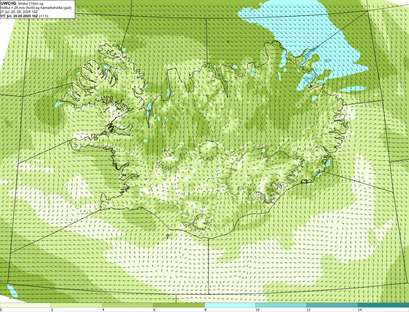Click the "IT: þri. 20. 05. 2025 15Z" line

[19, 12]
